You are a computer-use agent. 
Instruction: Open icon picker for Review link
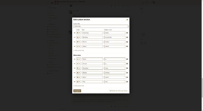(x=79, y=42)
